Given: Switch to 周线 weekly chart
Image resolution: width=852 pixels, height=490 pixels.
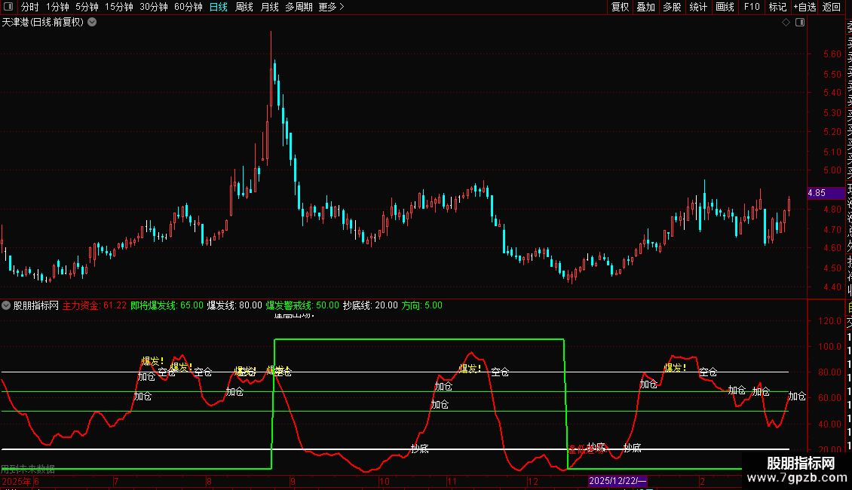Looking at the screenshot, I should pyautogui.click(x=244, y=7).
